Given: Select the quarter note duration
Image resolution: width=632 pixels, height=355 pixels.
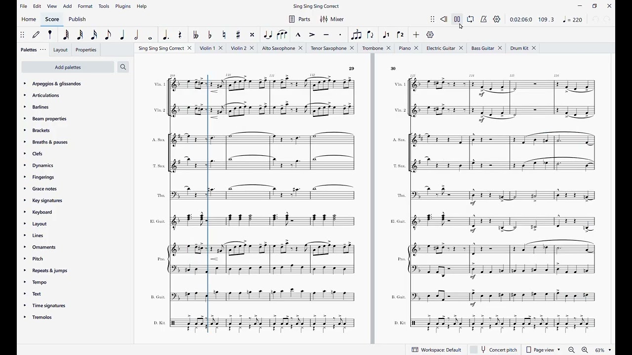Looking at the screenshot, I should click(x=122, y=35).
